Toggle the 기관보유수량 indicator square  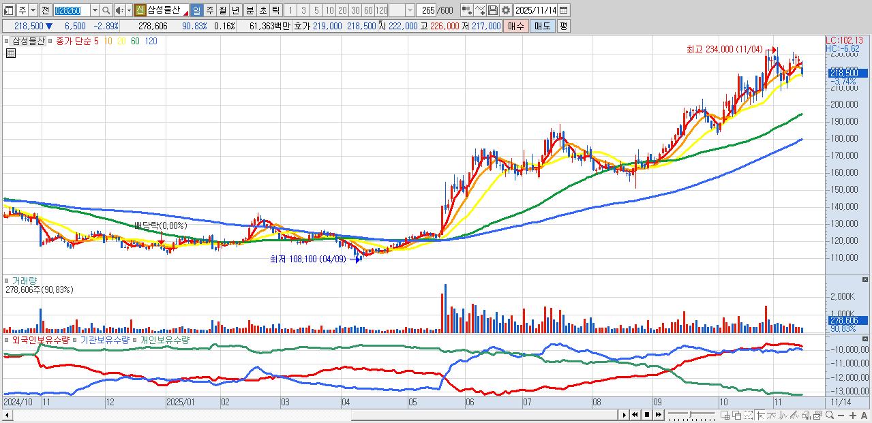point(76,339)
